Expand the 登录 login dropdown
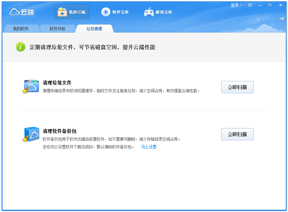288x212 pixels. click(236, 5)
